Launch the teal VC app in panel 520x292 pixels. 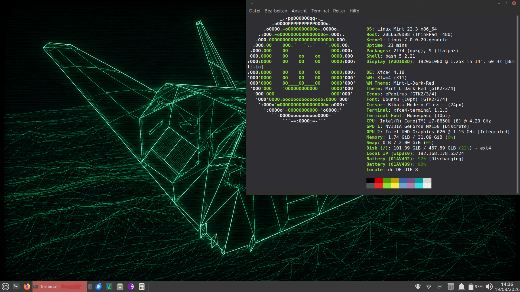[x=109, y=287]
